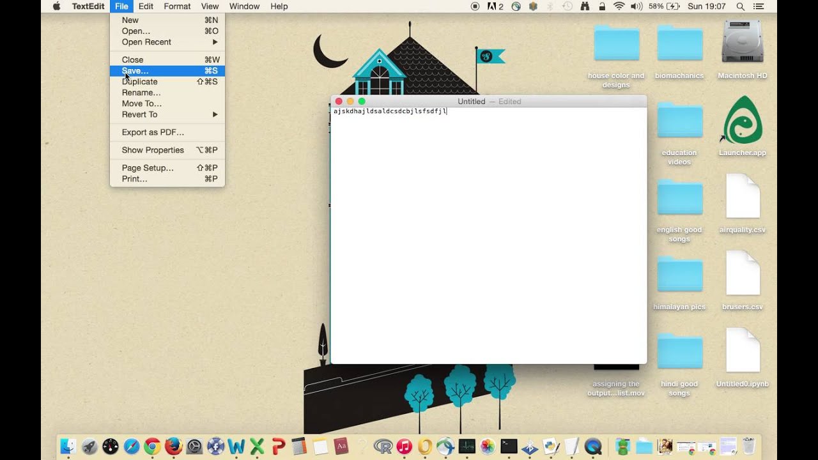Image resolution: width=818 pixels, height=460 pixels.
Task: Open the Window menu
Action: pyautogui.click(x=244, y=6)
